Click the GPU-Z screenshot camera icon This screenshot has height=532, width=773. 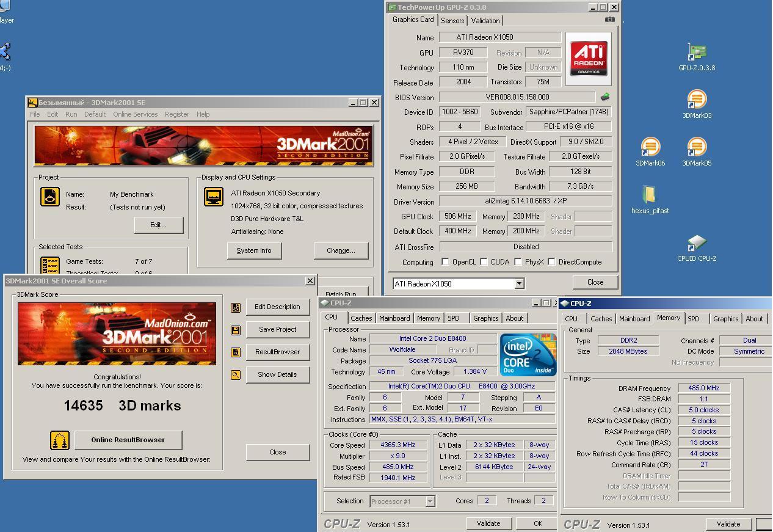click(x=609, y=20)
